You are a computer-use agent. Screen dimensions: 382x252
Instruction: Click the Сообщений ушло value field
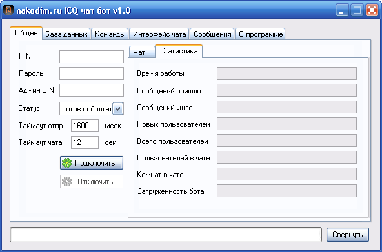[x=286, y=107]
